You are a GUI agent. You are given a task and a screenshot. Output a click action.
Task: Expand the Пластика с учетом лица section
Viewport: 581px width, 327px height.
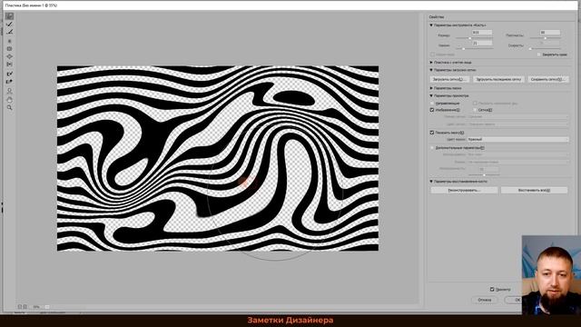[x=431, y=63]
